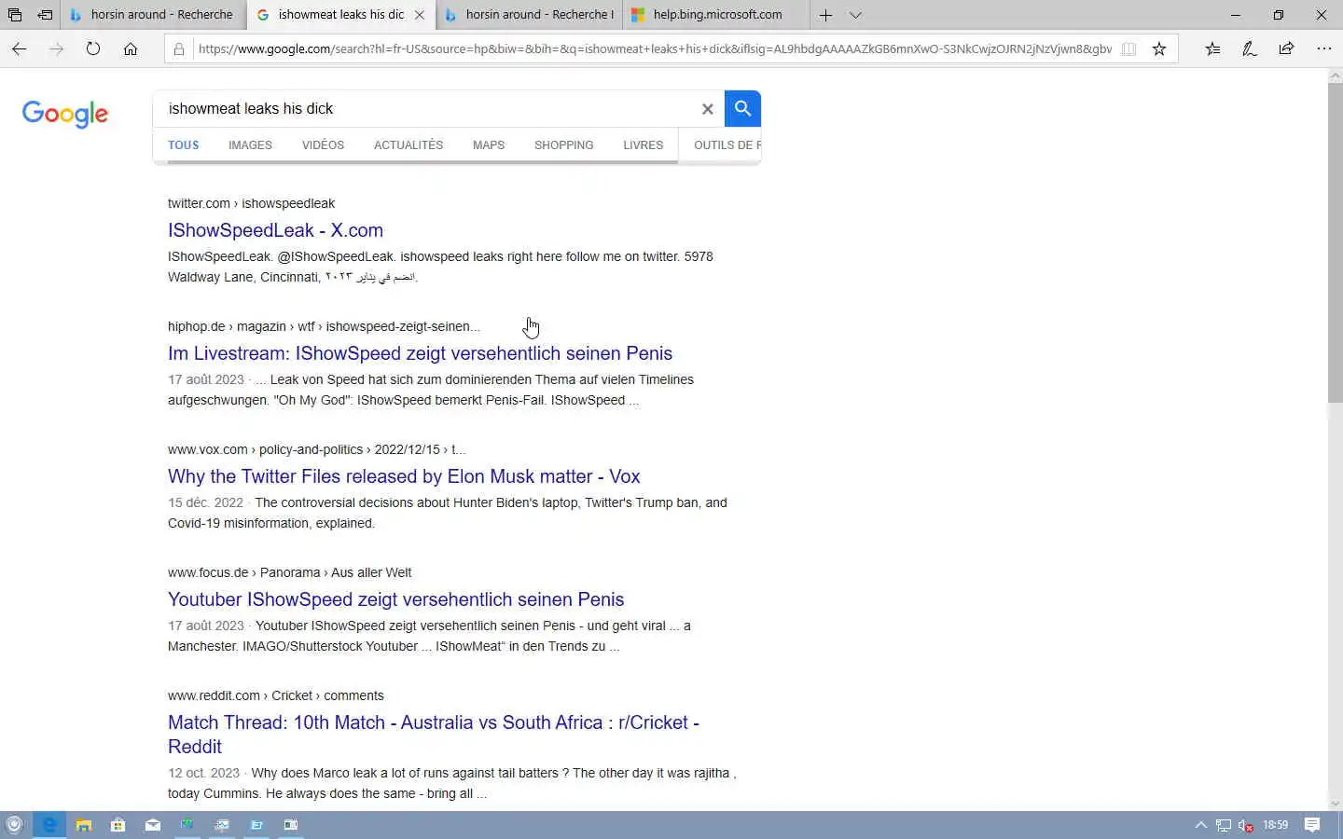Open Microsoft Store from the taskbar
Screen dimensions: 1343x839
[118, 825]
